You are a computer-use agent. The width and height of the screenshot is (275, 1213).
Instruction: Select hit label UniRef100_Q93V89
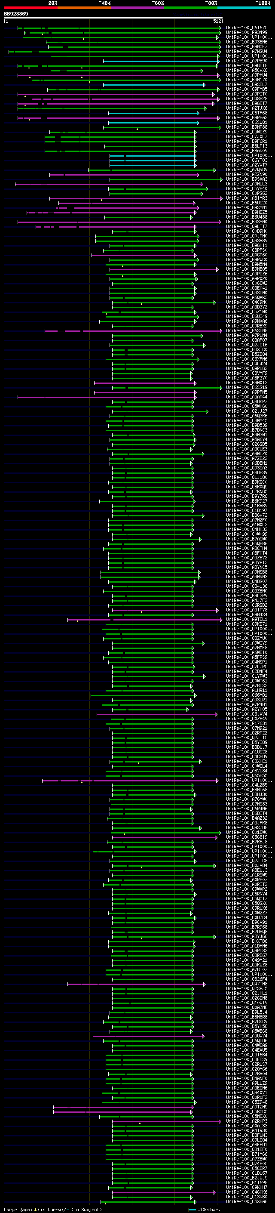point(247,241)
